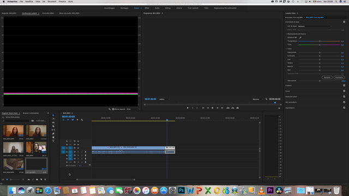Click New Item in Project panel
349x196 pixels.
click(41, 179)
